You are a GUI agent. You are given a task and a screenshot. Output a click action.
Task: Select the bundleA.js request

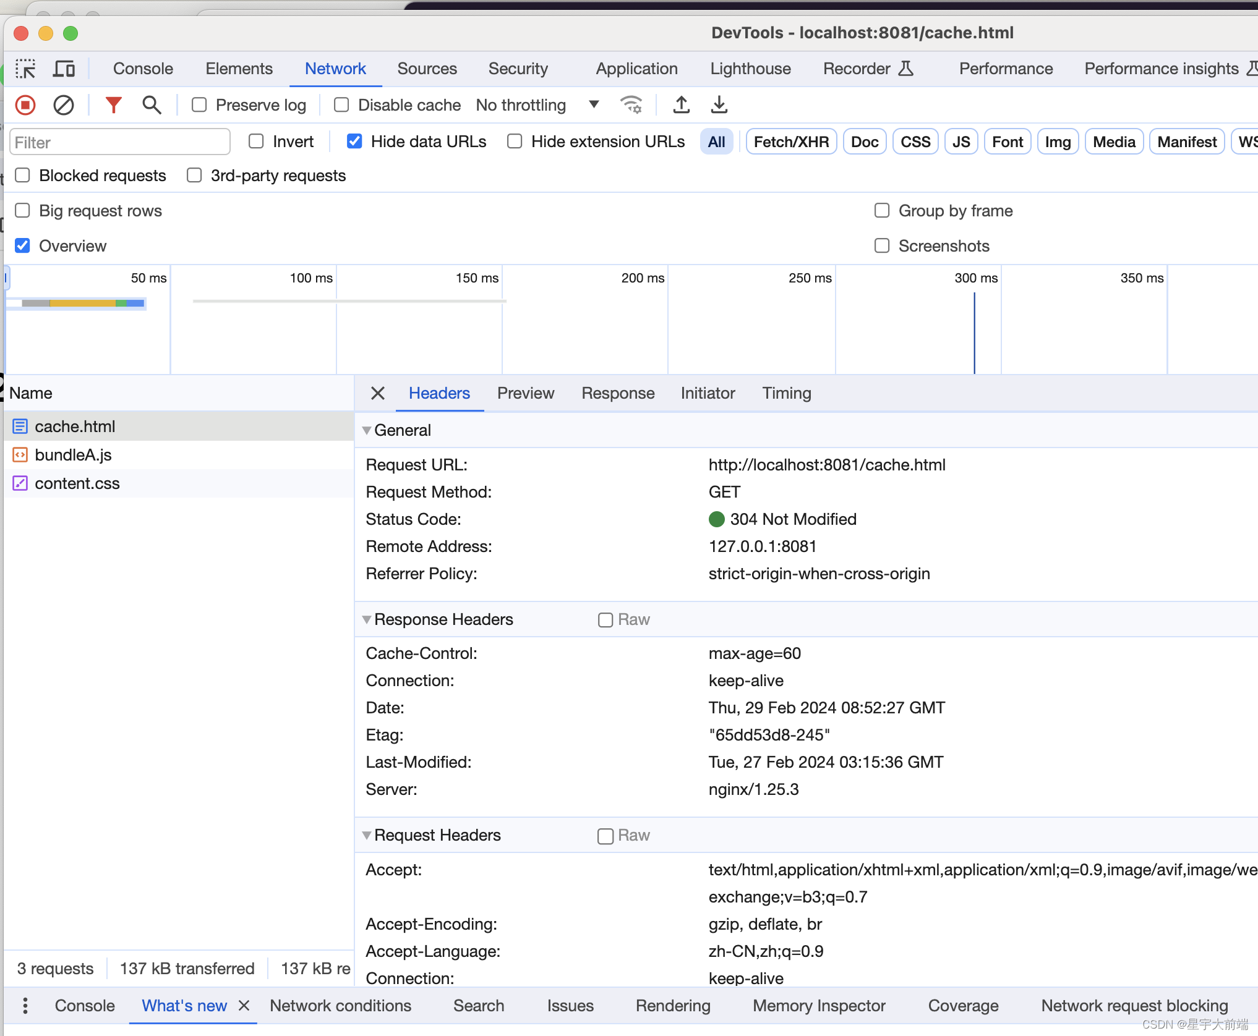click(x=74, y=453)
